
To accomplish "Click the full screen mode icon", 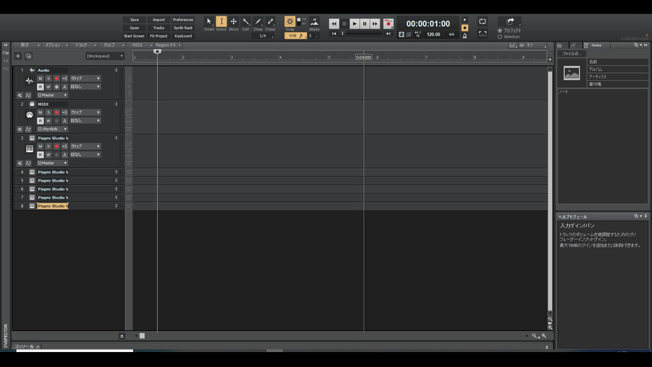I will 482,33.
